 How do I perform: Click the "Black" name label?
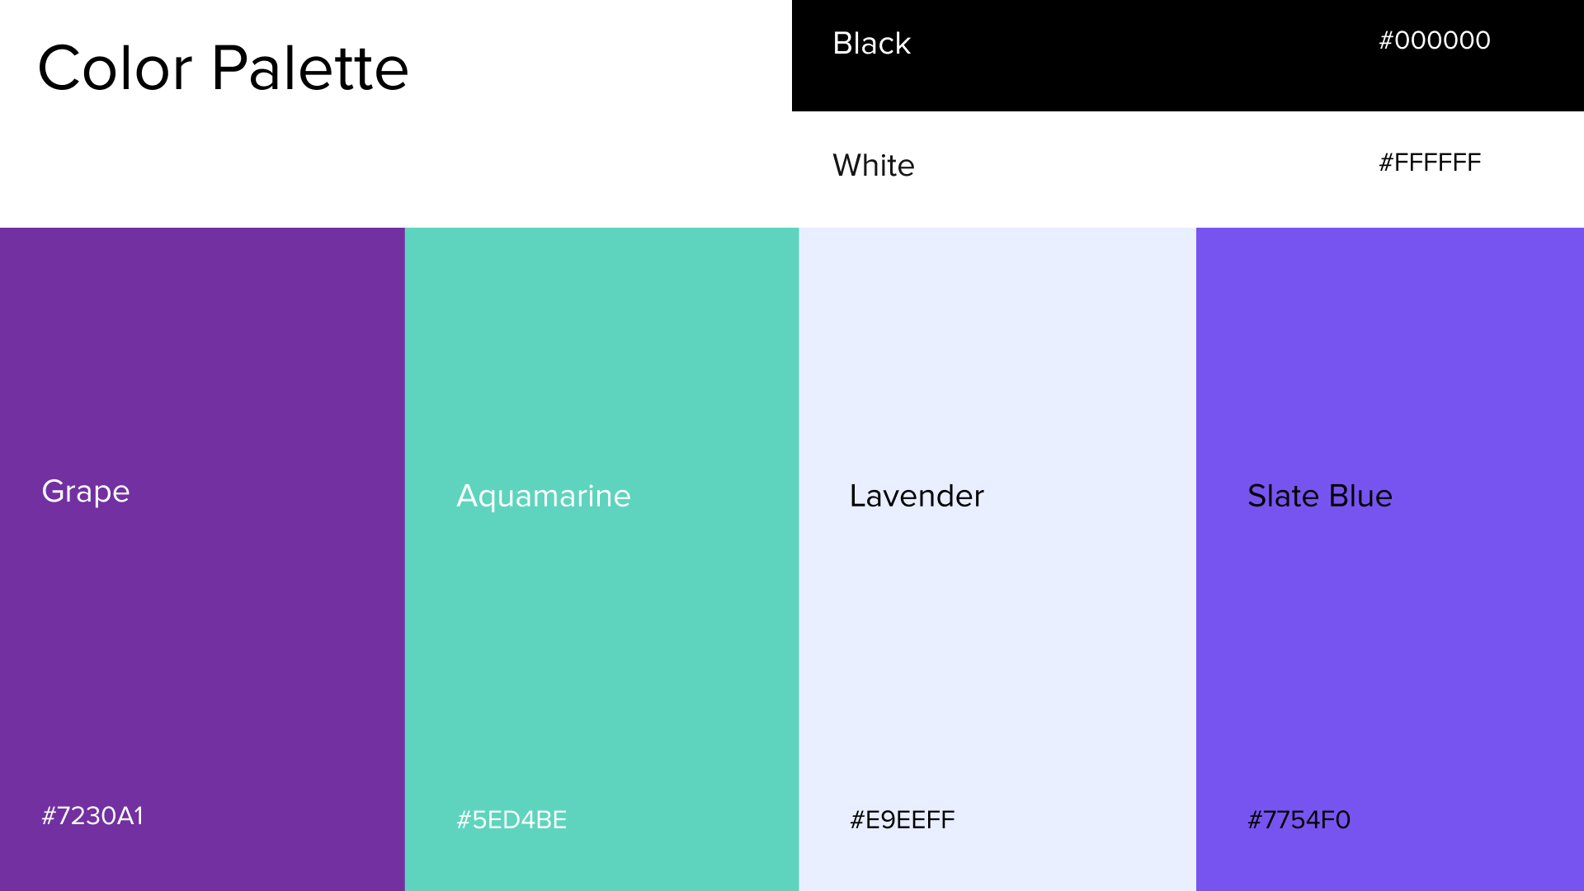tap(871, 43)
